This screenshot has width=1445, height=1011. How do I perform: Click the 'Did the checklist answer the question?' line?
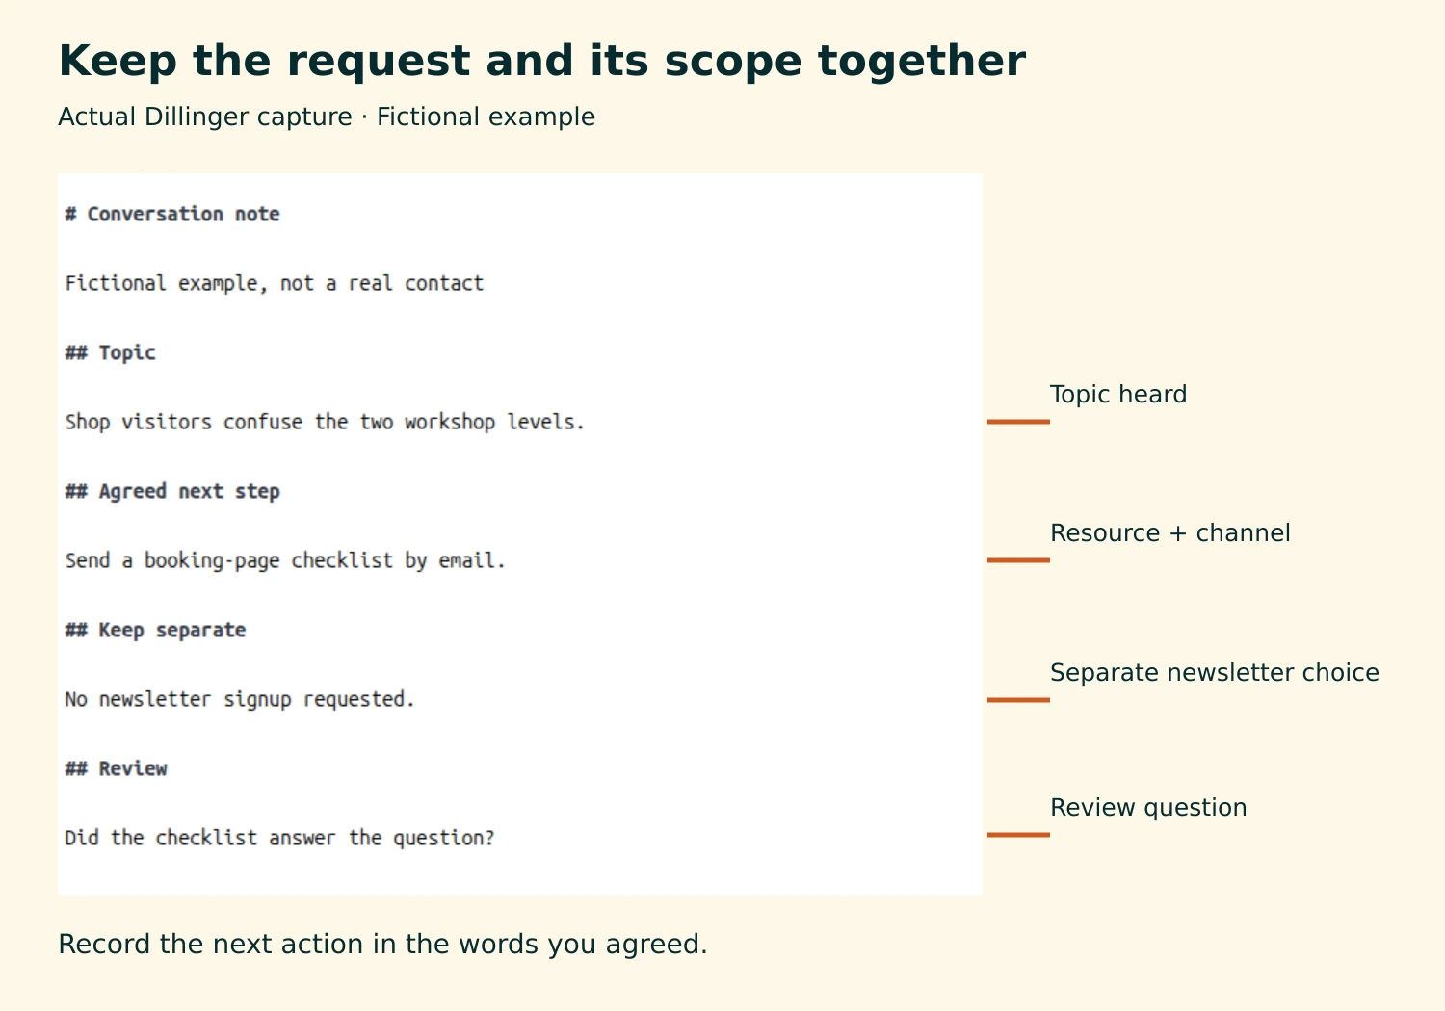[x=279, y=838]
